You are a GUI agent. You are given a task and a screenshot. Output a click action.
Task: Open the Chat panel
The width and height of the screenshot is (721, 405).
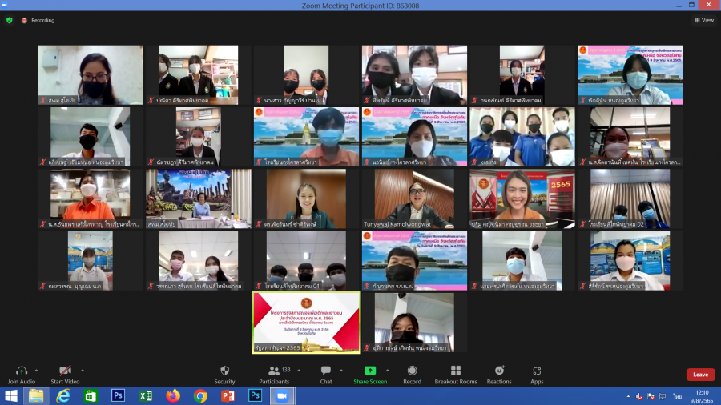tap(325, 371)
